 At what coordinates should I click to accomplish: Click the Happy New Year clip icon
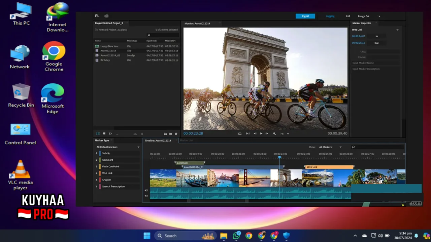point(97,46)
